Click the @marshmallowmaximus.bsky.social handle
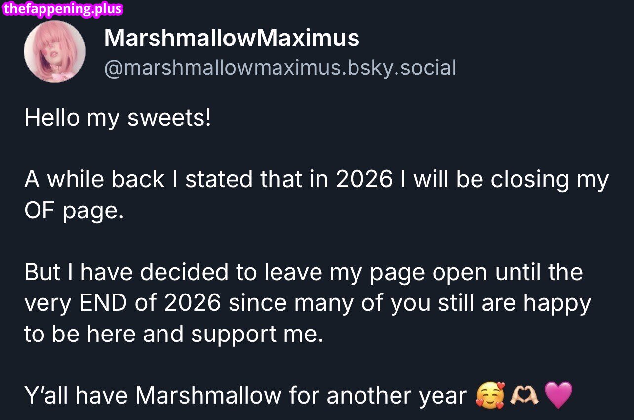634x420 pixels. pyautogui.click(x=280, y=68)
